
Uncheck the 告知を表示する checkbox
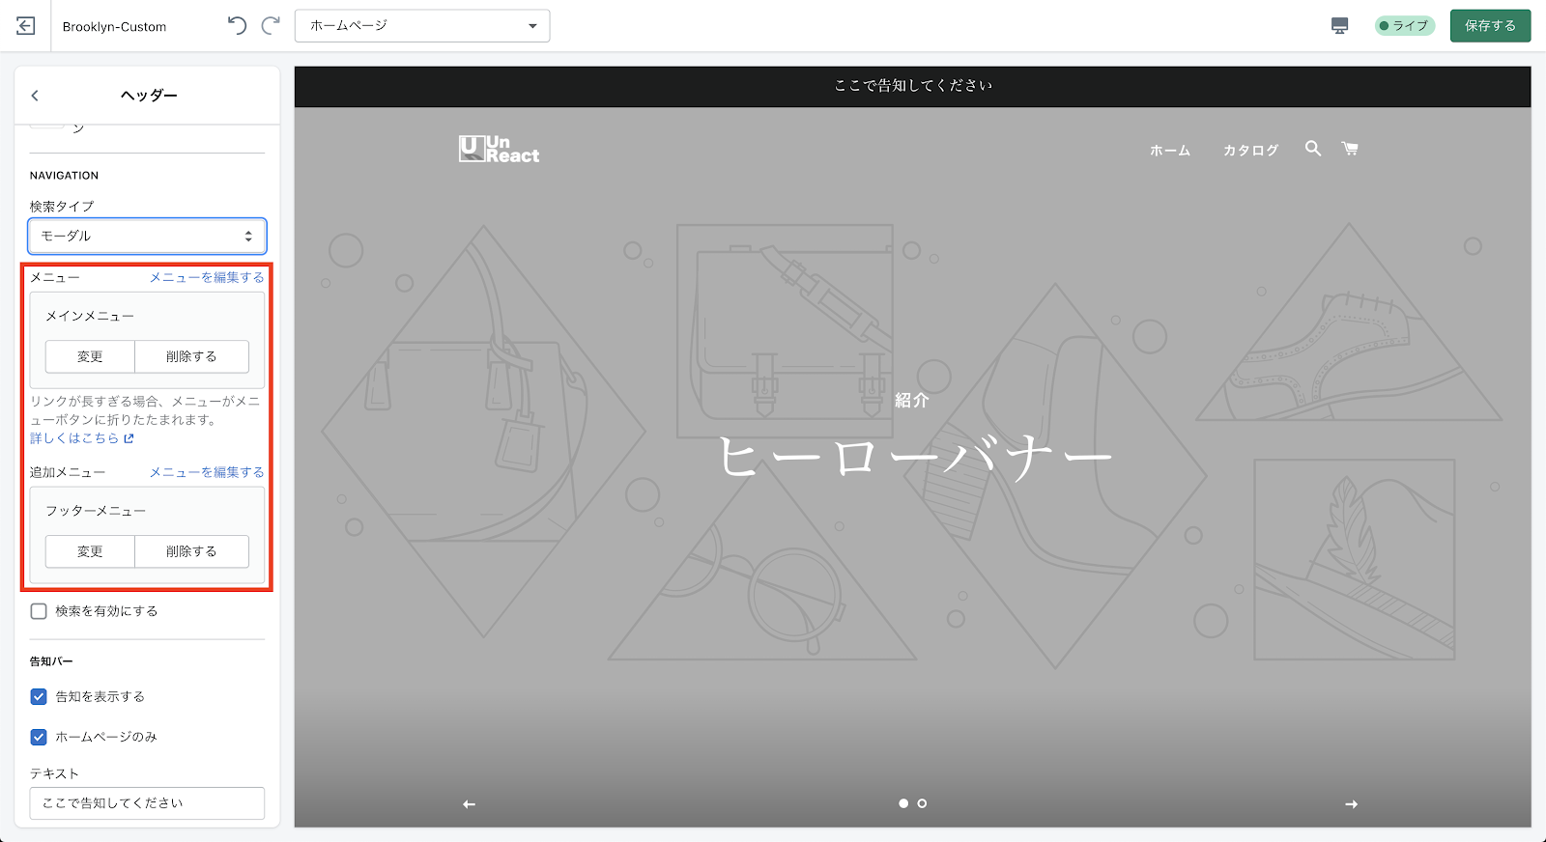pyautogui.click(x=39, y=696)
